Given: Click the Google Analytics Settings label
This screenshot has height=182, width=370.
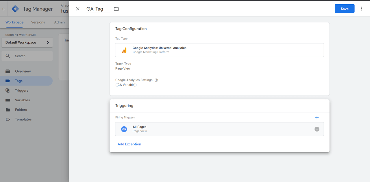Looking at the screenshot, I should coord(134,80).
